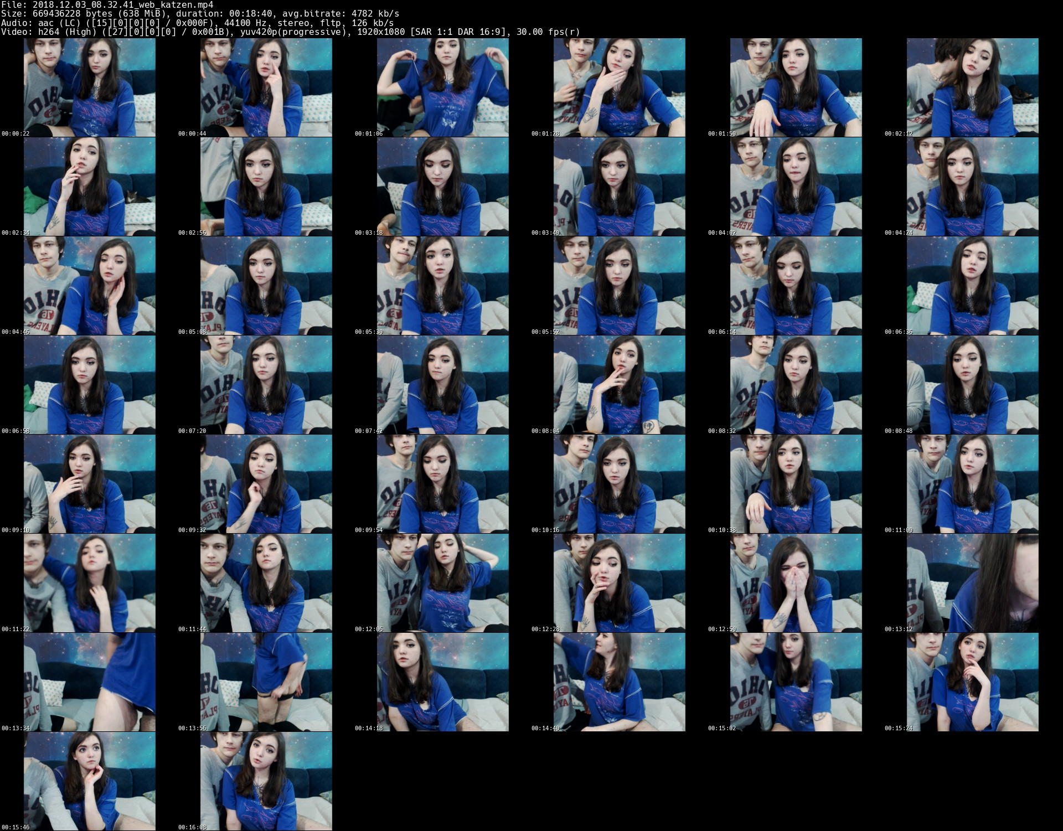
Task: Click the frame labeled 00:01:28
Action: point(620,87)
